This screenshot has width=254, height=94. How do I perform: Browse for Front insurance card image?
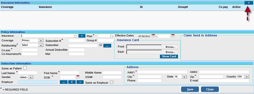pos(170,47)
